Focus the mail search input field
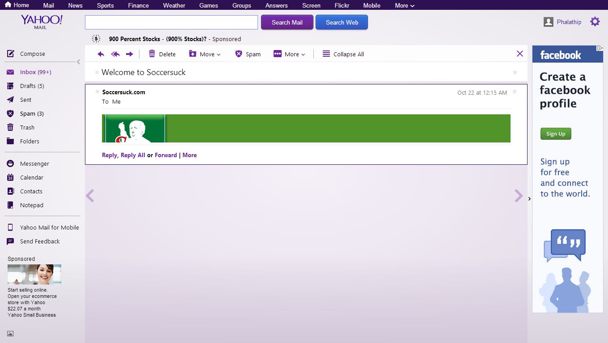The height and width of the screenshot is (343, 608). (172, 22)
